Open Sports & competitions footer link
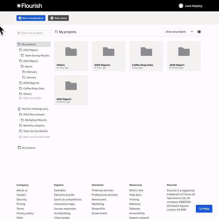This screenshot has height=219, width=219. (68, 200)
